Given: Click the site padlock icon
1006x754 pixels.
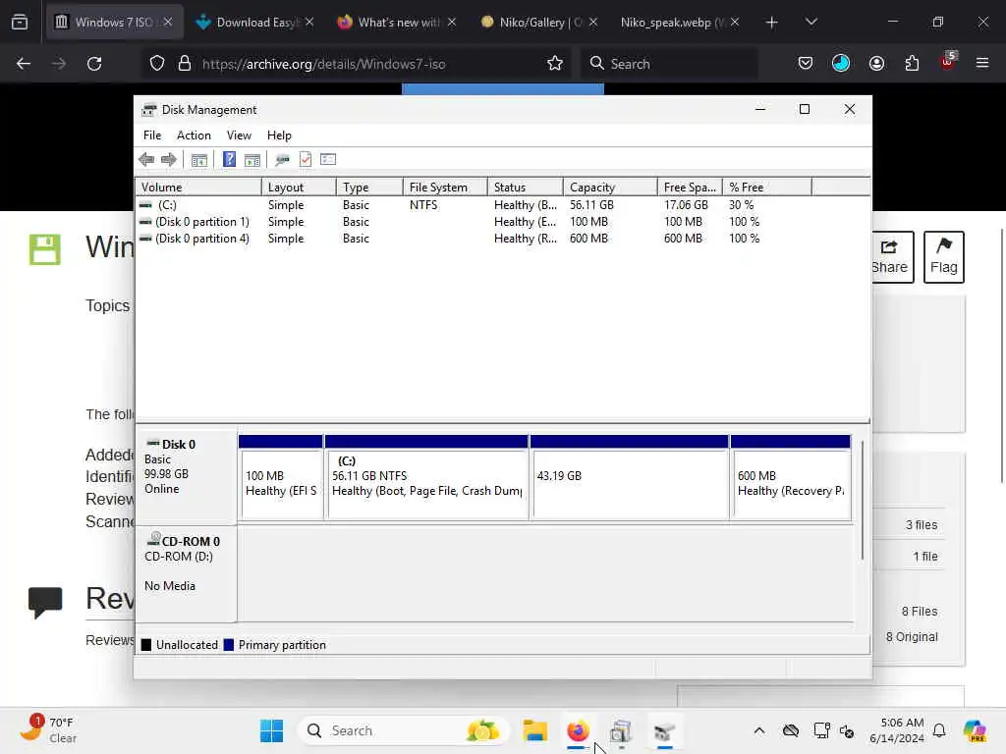Looking at the screenshot, I should [x=185, y=64].
